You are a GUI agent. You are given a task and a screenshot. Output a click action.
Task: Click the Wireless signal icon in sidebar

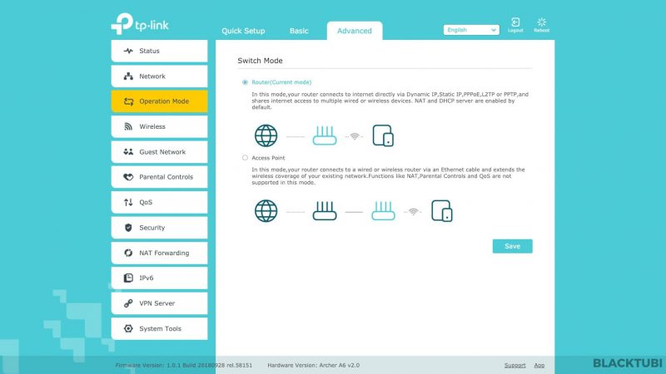128,127
